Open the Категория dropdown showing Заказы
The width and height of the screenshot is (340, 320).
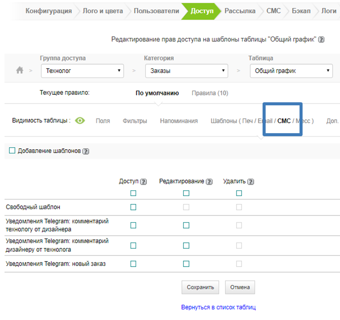pos(186,71)
